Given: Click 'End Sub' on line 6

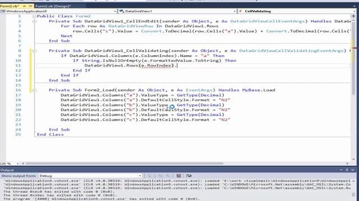Looking at the screenshot, I should (59, 41).
